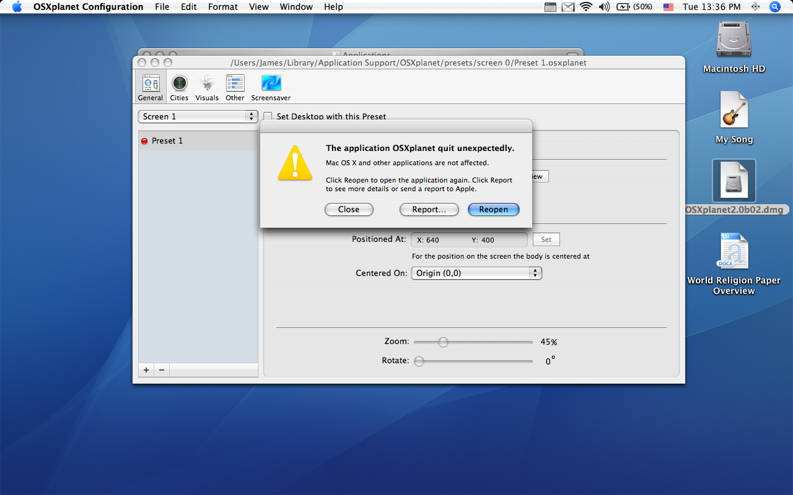Click Close in the crash dialog

(349, 210)
